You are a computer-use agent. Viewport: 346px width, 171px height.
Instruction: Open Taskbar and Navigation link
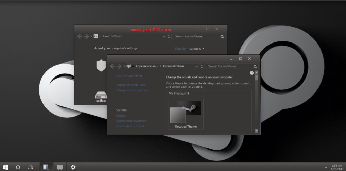131,121
